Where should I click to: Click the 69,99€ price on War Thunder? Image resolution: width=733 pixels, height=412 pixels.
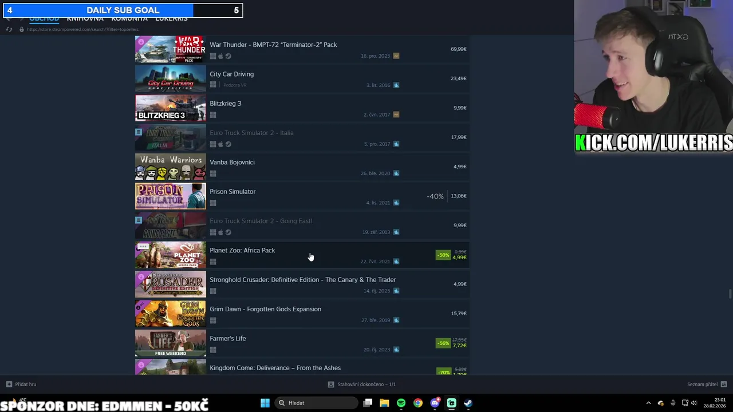pyautogui.click(x=458, y=49)
